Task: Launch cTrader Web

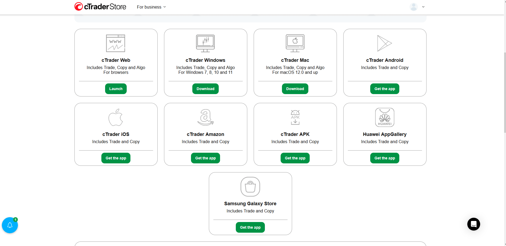Action: coord(116,89)
